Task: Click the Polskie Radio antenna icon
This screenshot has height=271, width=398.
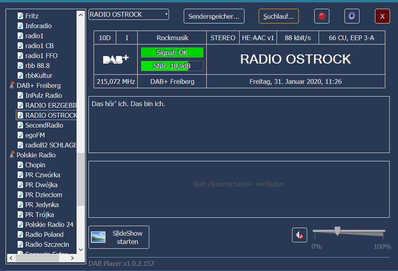Action: pyautogui.click(x=12, y=155)
